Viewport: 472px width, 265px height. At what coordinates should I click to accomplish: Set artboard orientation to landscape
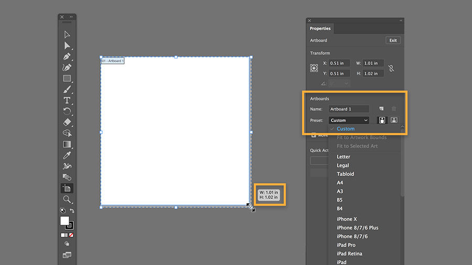click(394, 120)
